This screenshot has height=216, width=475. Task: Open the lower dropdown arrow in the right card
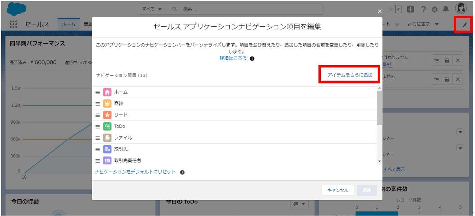point(460,148)
